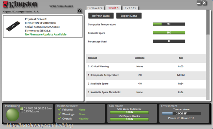Click the 'KINGSTON SFYRD2000G' model text
Viewport: 213px width, 129px height.
point(41,23)
